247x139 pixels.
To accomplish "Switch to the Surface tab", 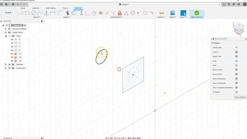I will pos(36,8).
